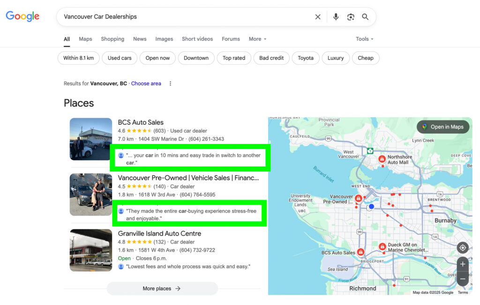The image size is (480, 305).
Task: Toggle the Used cars filter chip
Action: pos(120,58)
